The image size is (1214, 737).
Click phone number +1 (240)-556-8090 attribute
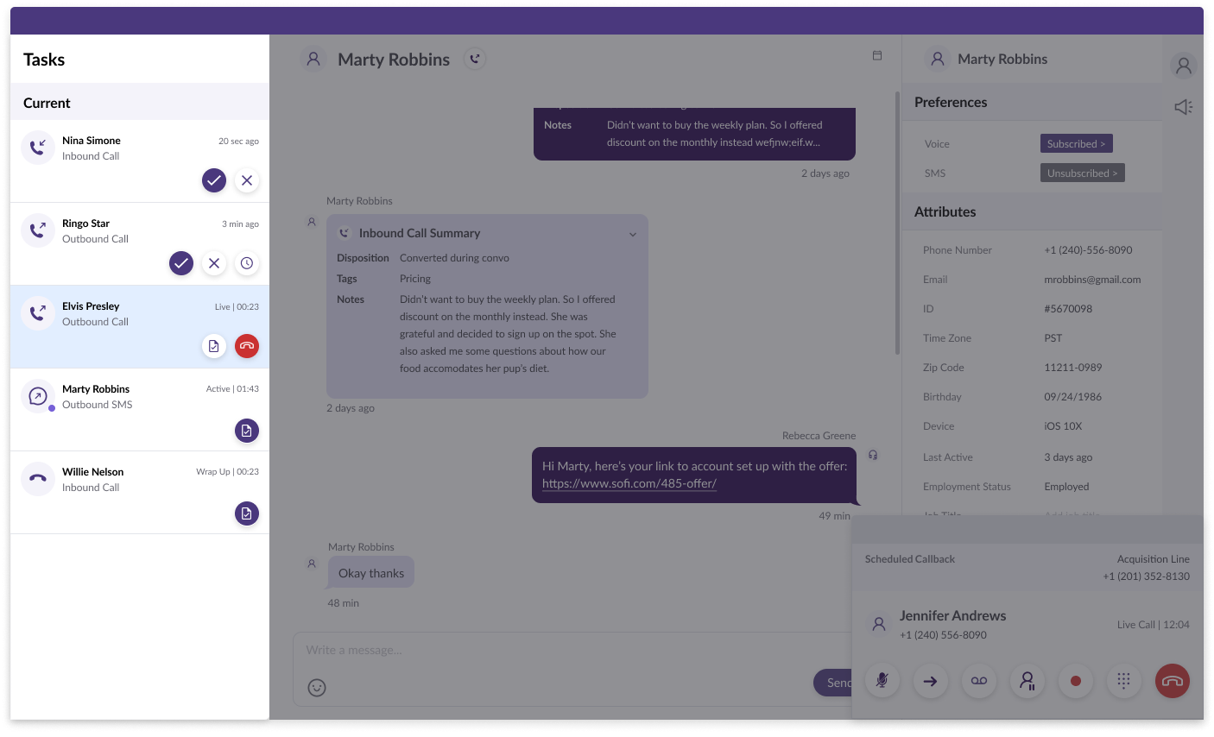[1088, 250]
